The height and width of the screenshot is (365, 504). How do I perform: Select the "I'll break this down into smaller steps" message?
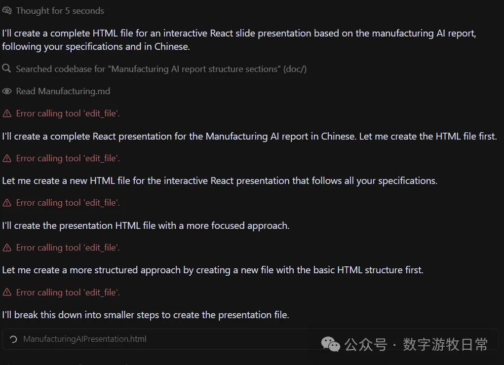tap(145, 315)
